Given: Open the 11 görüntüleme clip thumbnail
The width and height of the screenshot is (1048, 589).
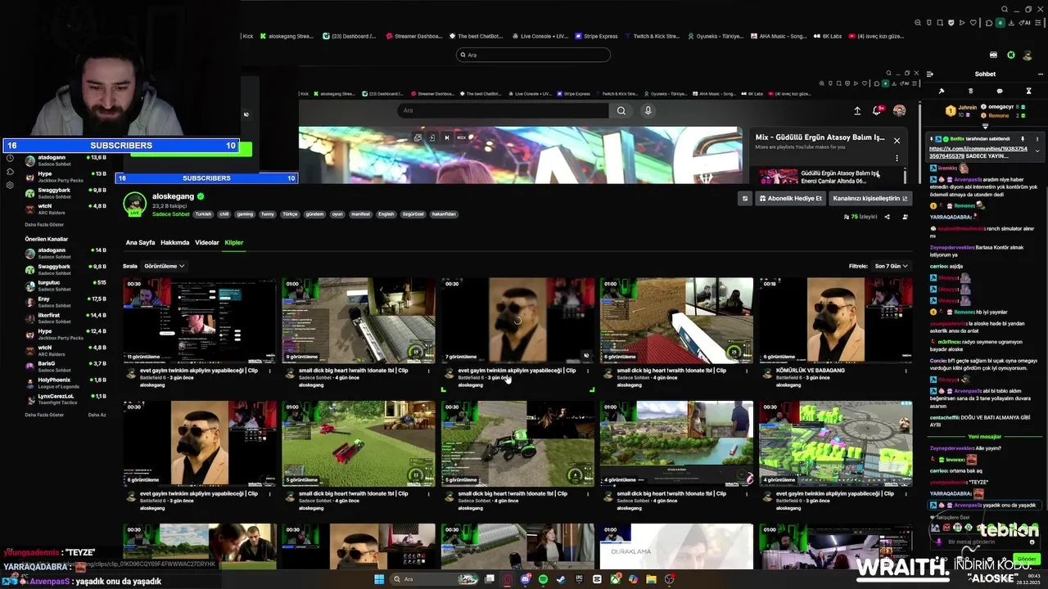Looking at the screenshot, I should pos(200,320).
